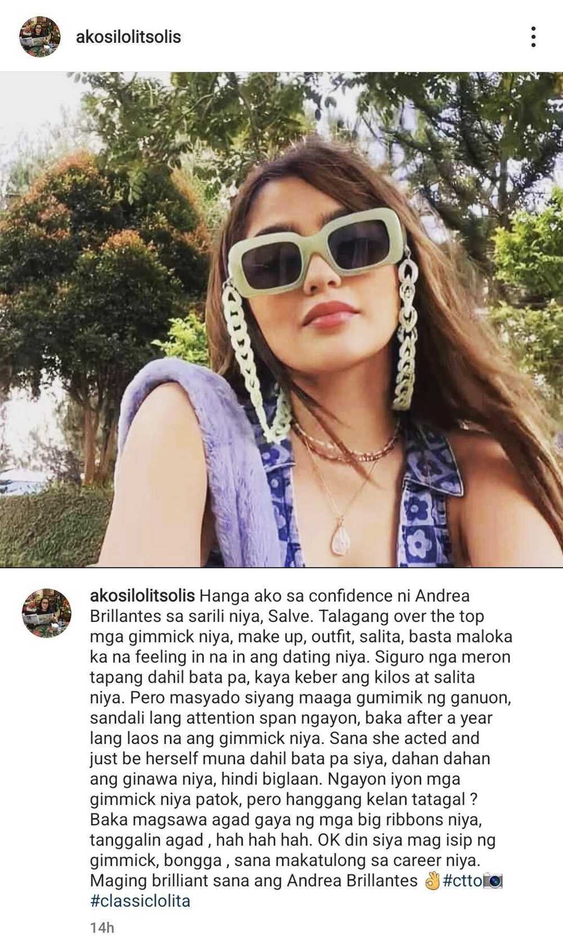Open akosilolitsolis username in header
563x951 pixels.
click(128, 37)
